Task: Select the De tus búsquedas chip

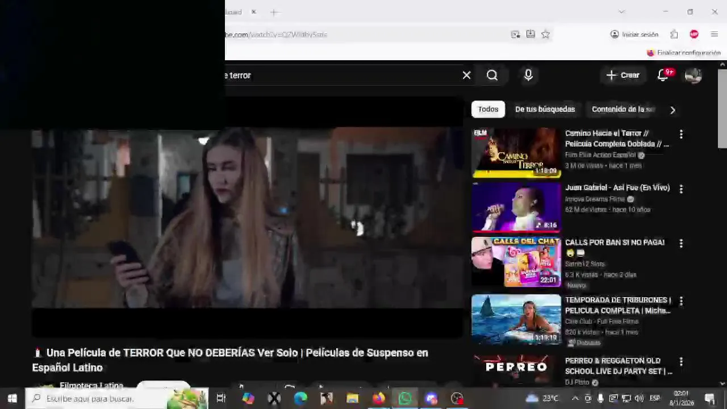Action: (x=545, y=109)
